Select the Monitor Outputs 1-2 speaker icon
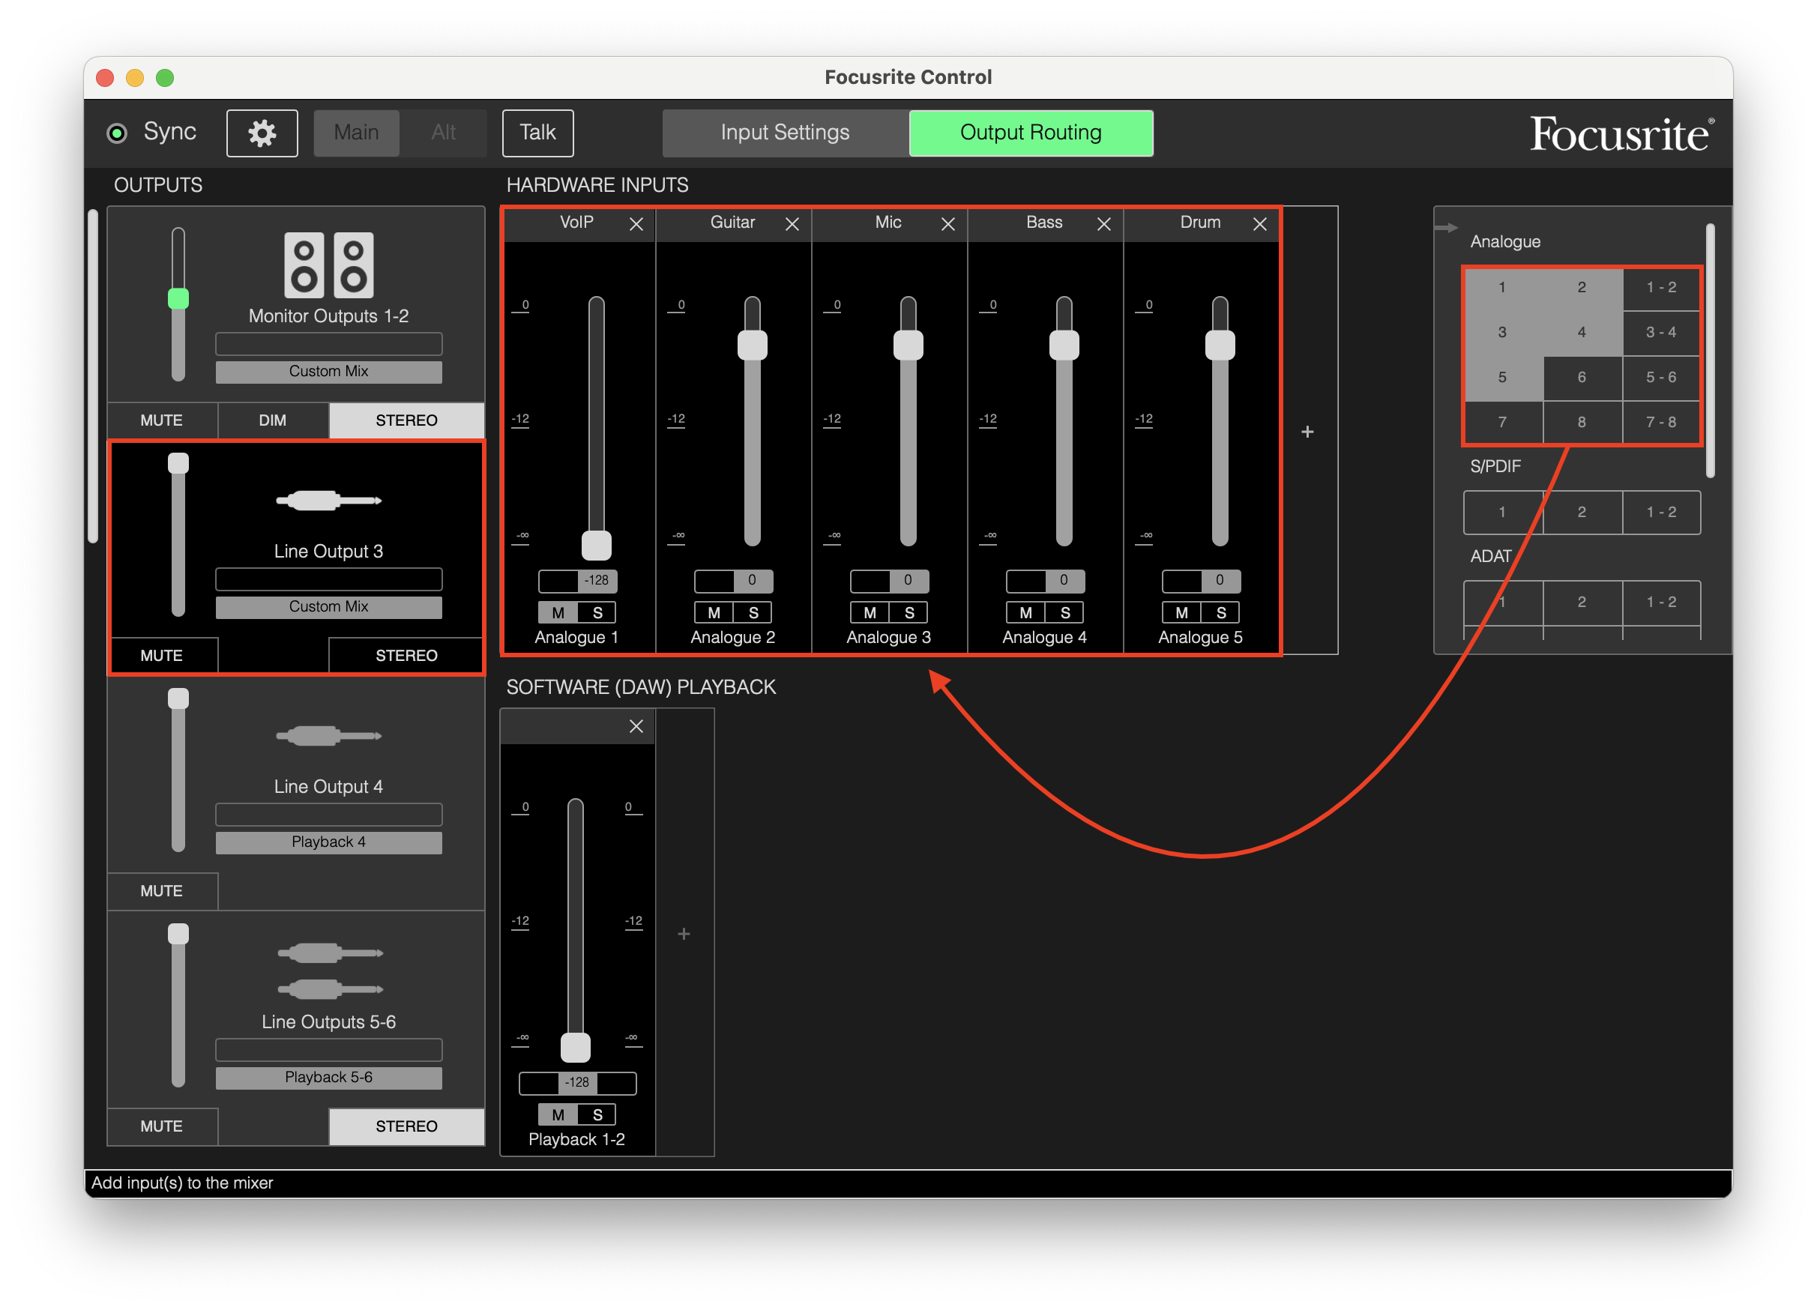 click(328, 265)
